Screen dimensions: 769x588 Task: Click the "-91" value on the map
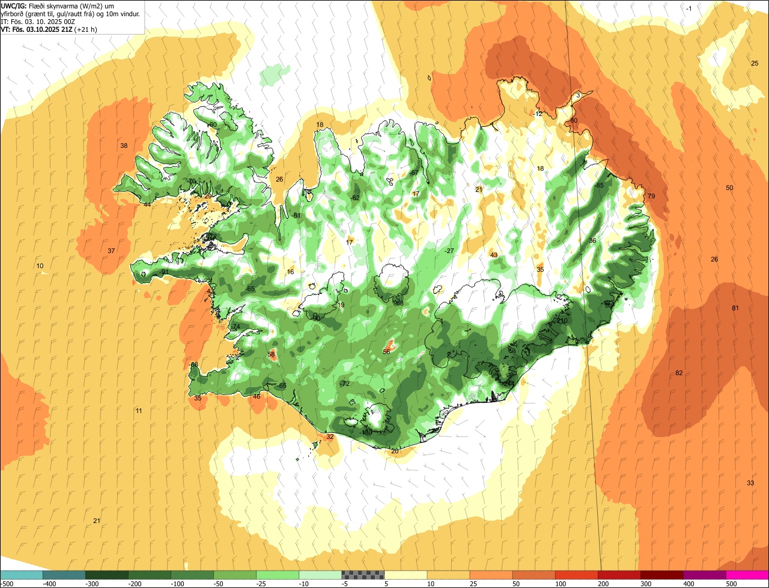pyautogui.click(x=163, y=272)
